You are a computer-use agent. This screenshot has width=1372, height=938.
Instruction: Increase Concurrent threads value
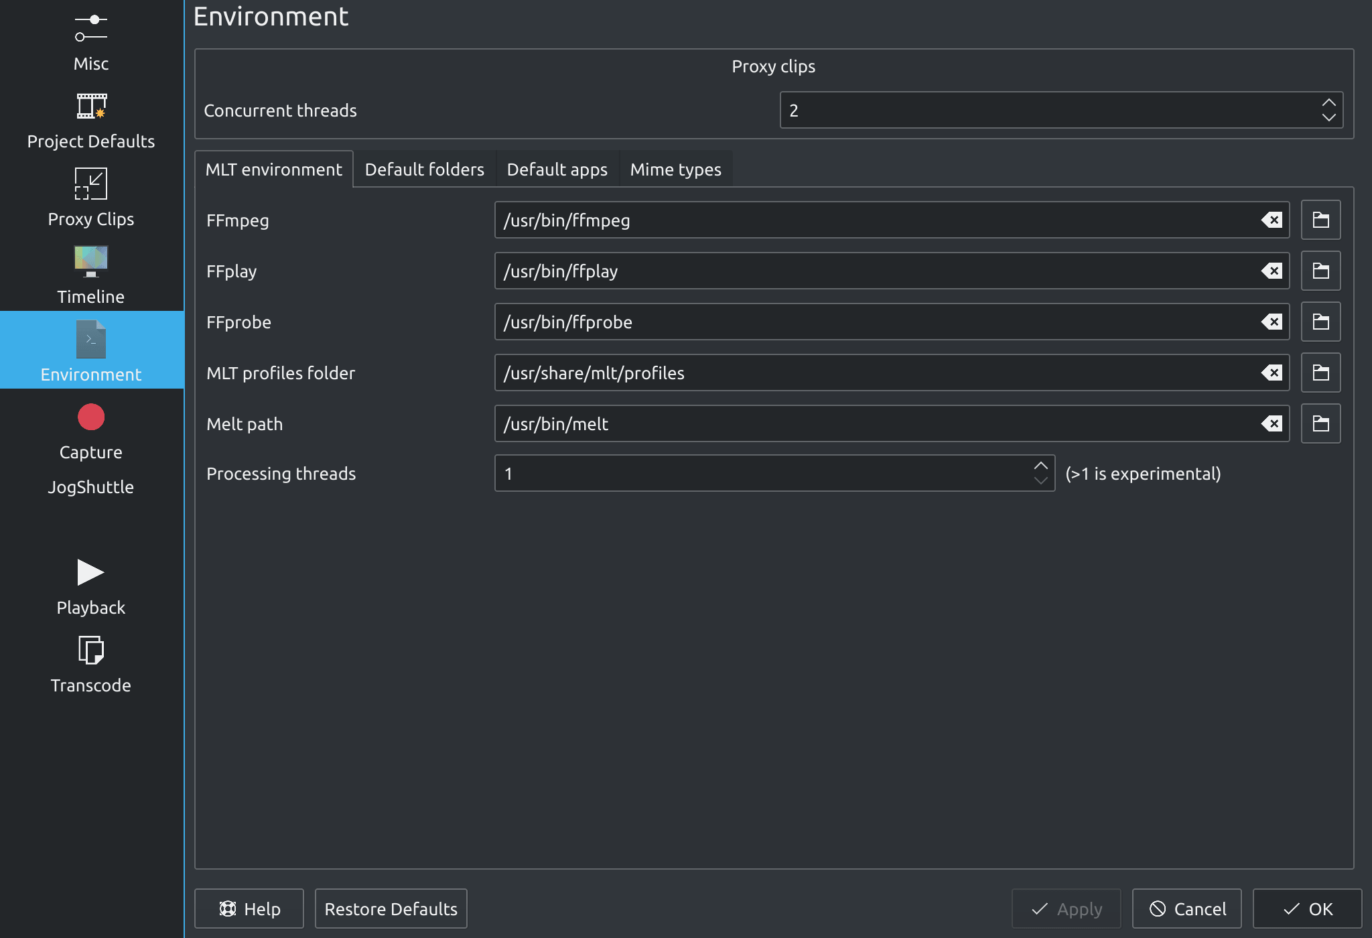point(1328,103)
